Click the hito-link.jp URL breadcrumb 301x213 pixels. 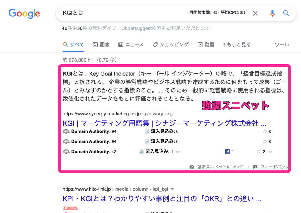pyautogui.click(x=115, y=189)
